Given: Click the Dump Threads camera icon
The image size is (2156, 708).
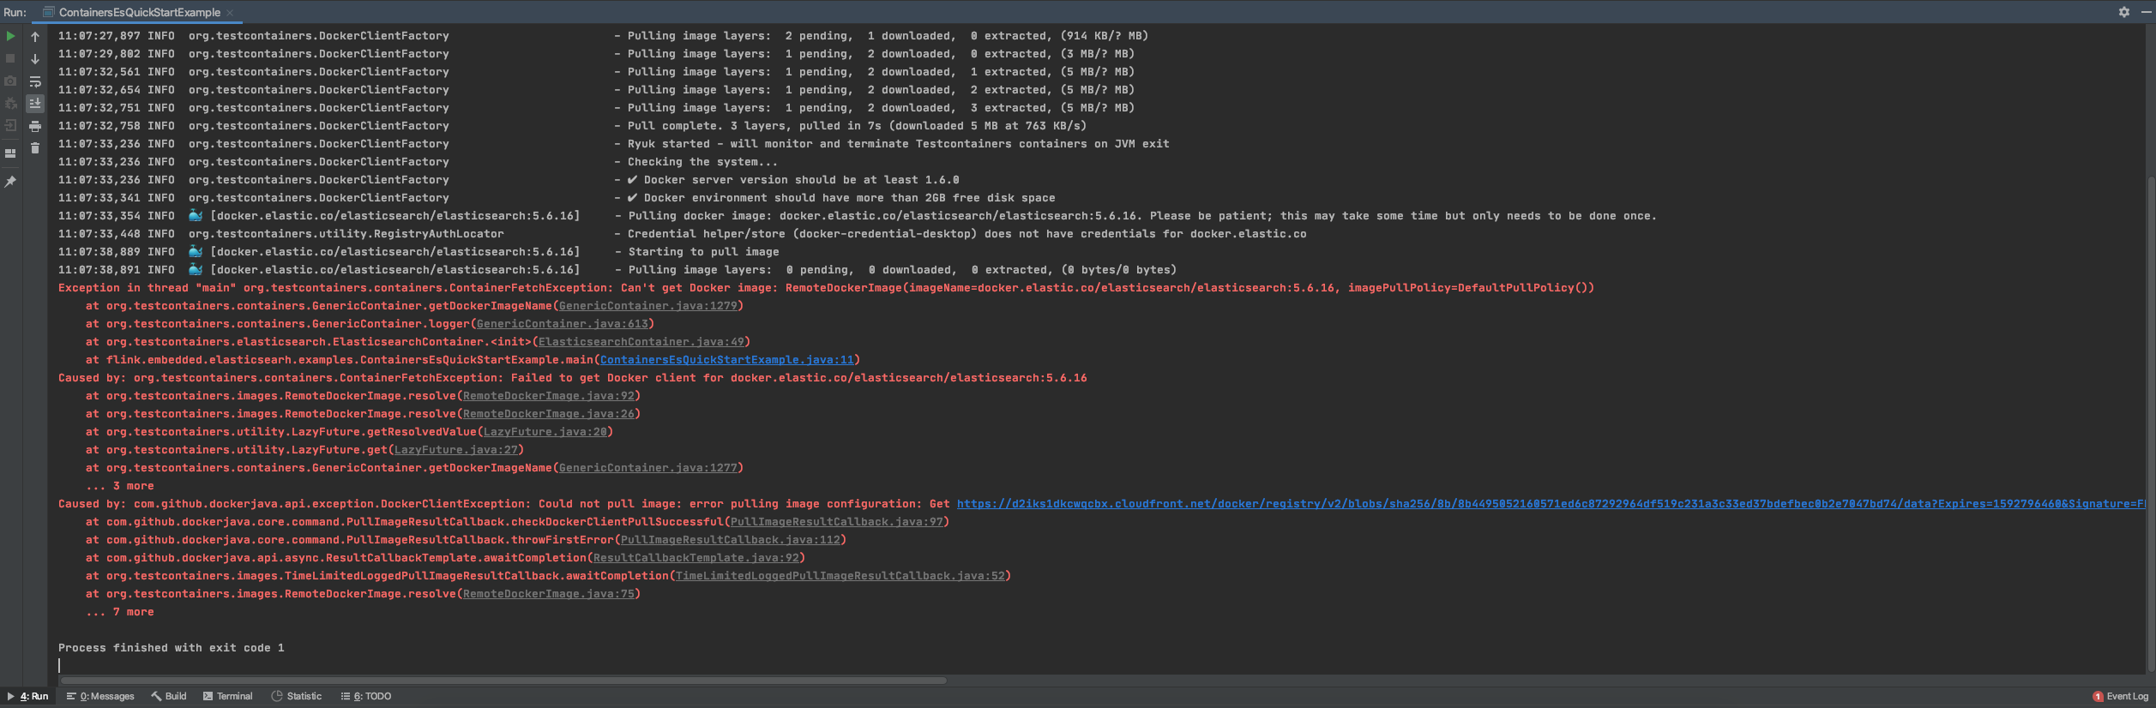Looking at the screenshot, I should 10,81.
